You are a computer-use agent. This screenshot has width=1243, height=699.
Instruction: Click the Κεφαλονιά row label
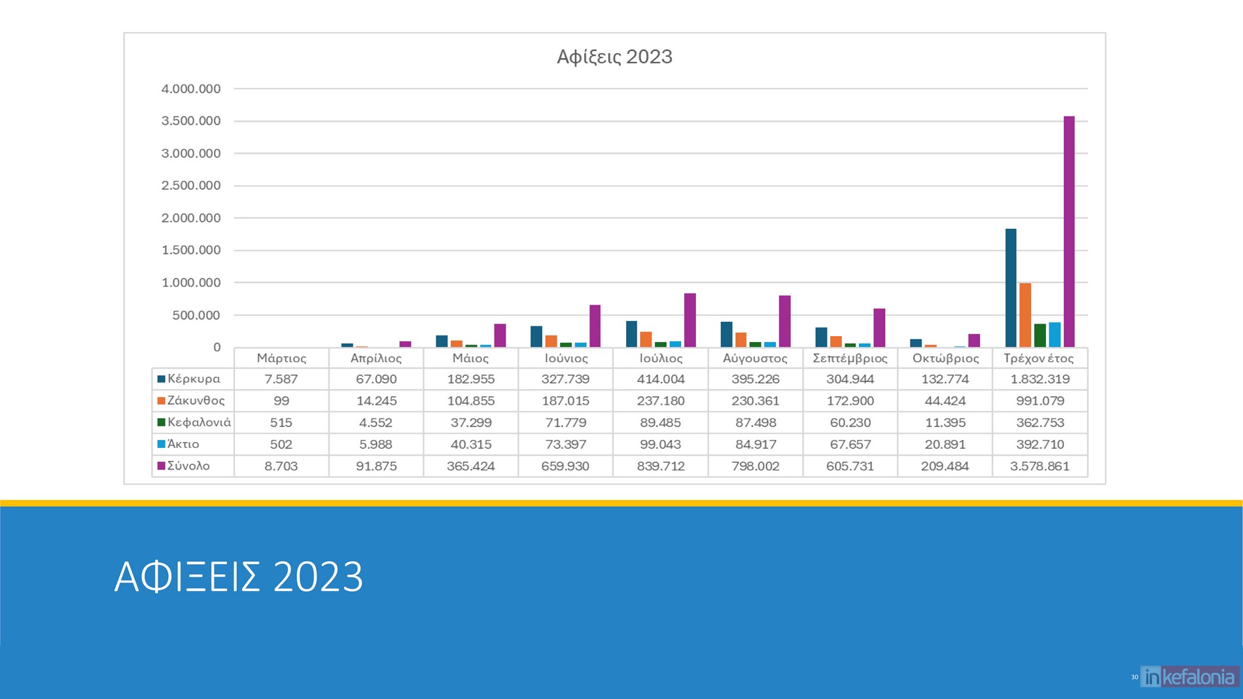pos(199,422)
